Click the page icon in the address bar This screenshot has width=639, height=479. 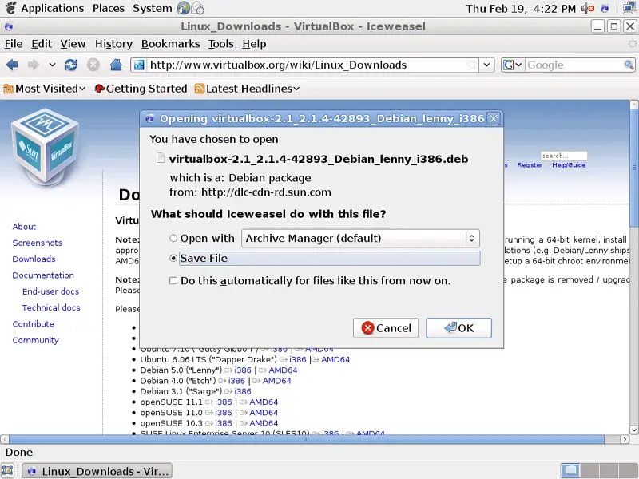pos(139,65)
